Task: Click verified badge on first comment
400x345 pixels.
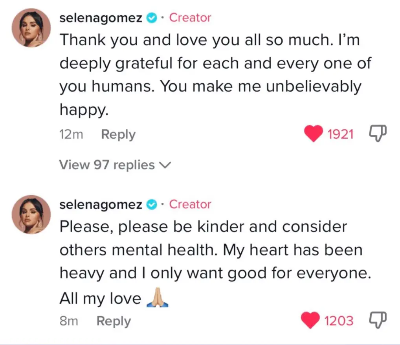Action: click(151, 18)
